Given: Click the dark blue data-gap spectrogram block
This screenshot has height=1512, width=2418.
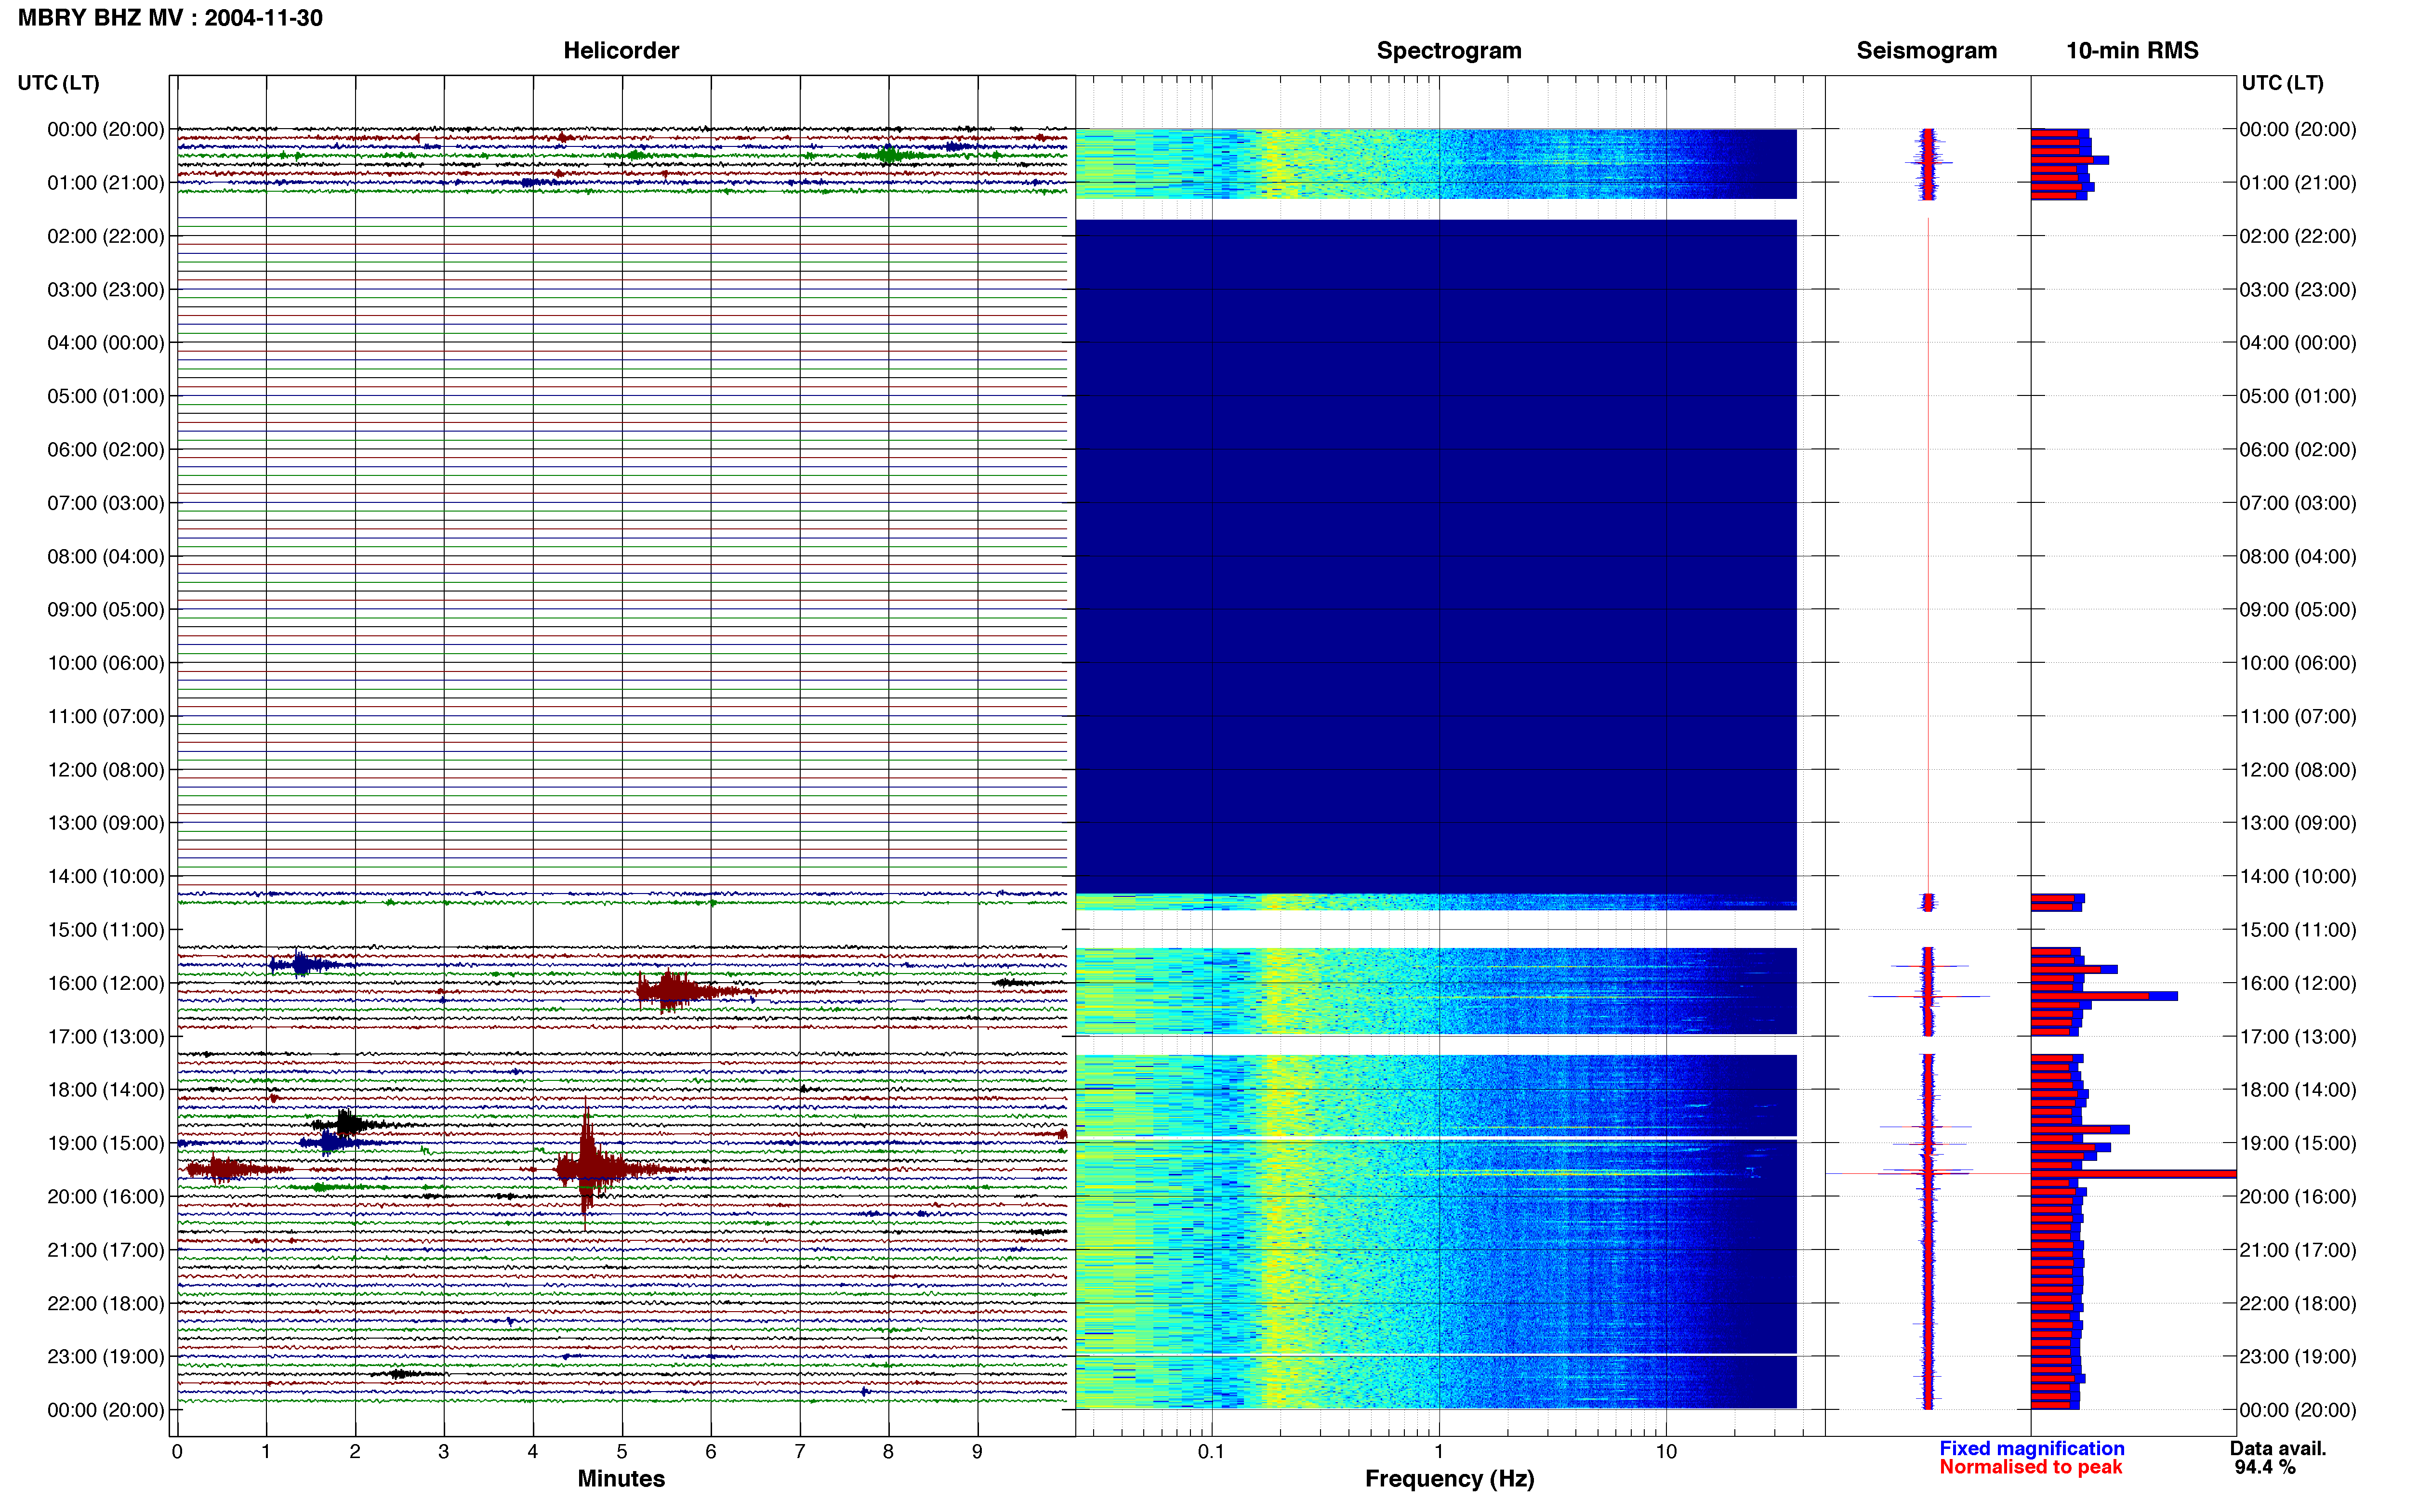Looking at the screenshot, I should click(x=1436, y=556).
